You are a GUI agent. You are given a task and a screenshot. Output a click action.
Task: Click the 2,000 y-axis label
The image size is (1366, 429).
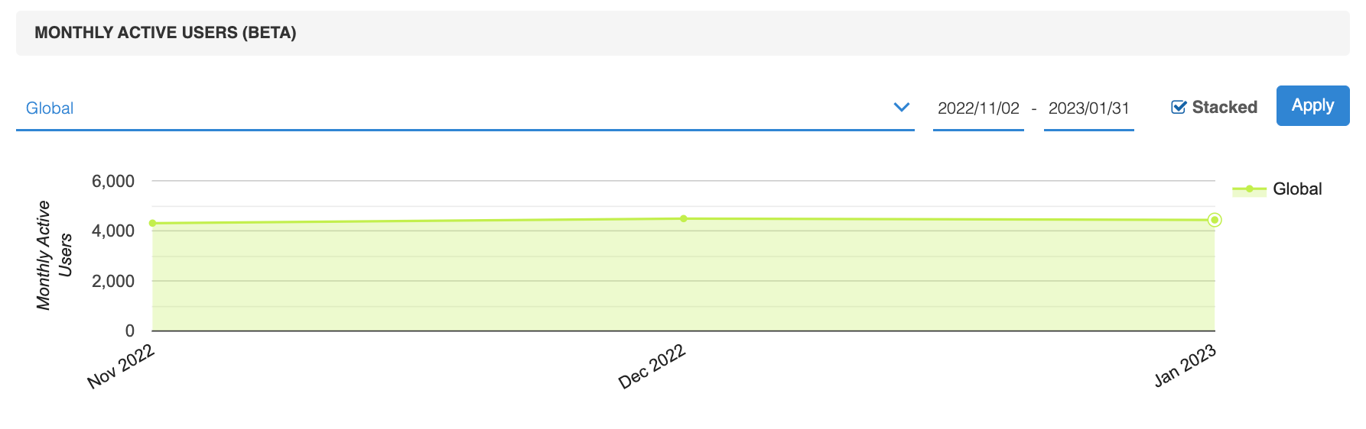(x=113, y=281)
